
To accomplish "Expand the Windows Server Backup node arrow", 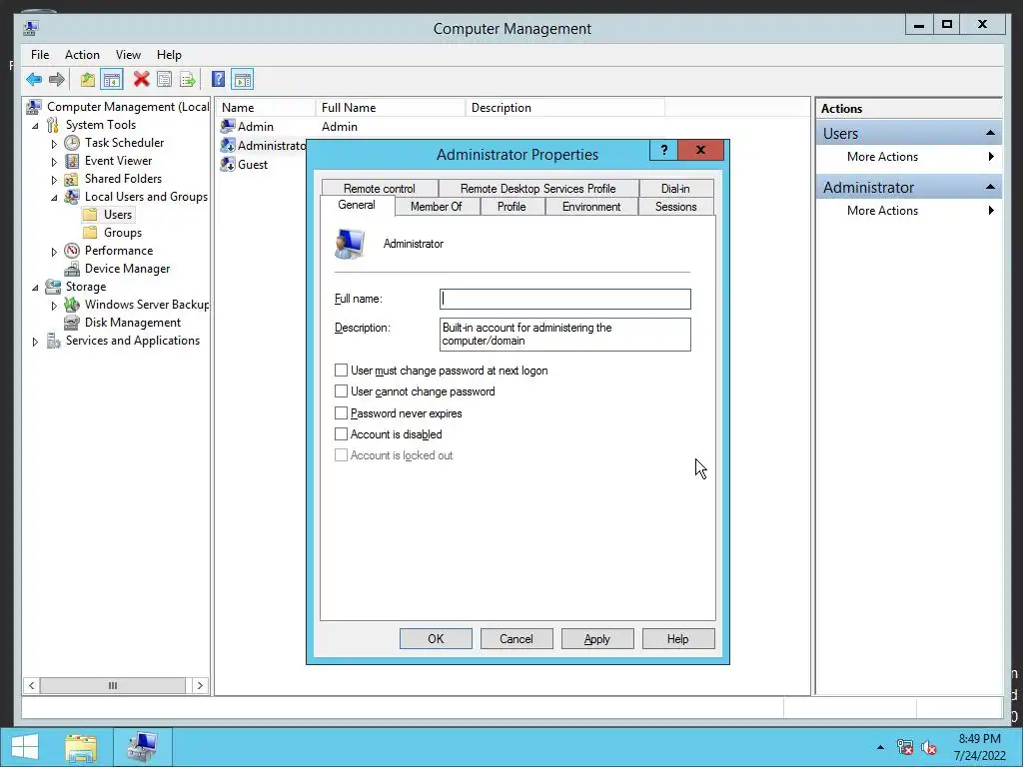I will tap(54, 306).
